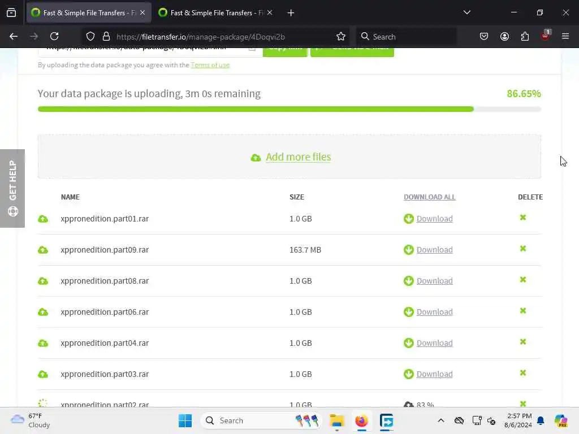Open a new browser tab
579x434 pixels.
click(x=291, y=13)
